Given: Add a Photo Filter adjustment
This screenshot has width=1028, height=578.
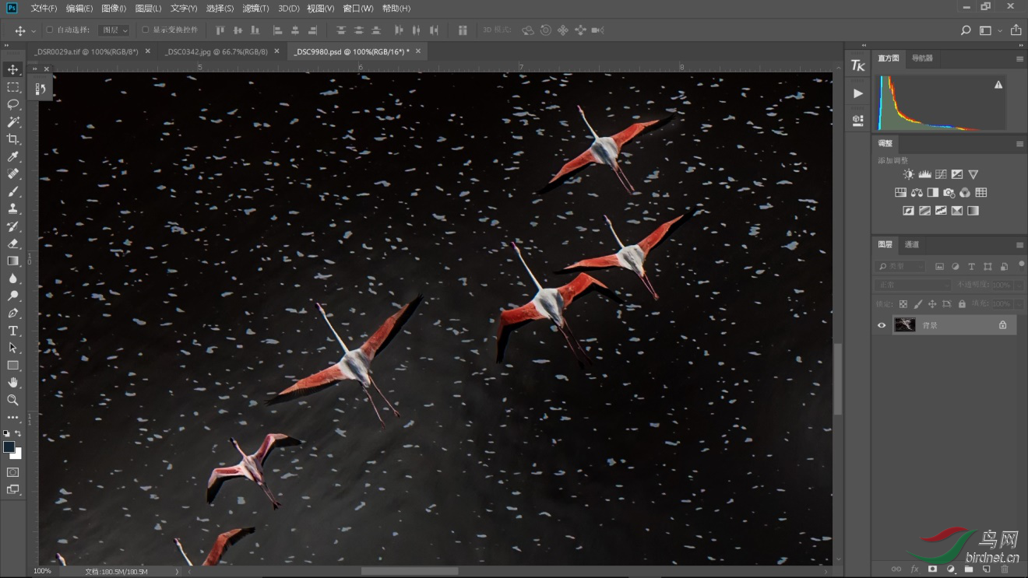Looking at the screenshot, I should (x=949, y=193).
